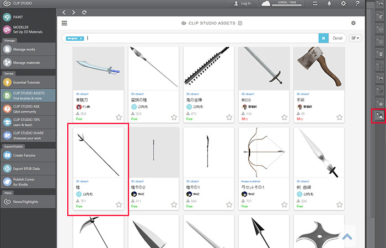Select Create Fanzine
Screen dimensions: 386x248
pyautogui.click(x=28, y=155)
